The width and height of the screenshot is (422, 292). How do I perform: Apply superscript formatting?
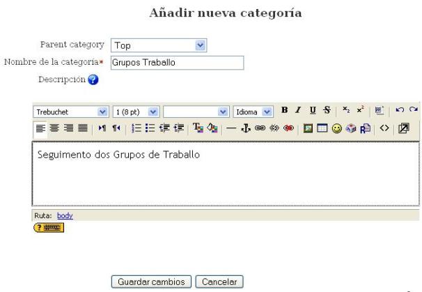coord(360,110)
